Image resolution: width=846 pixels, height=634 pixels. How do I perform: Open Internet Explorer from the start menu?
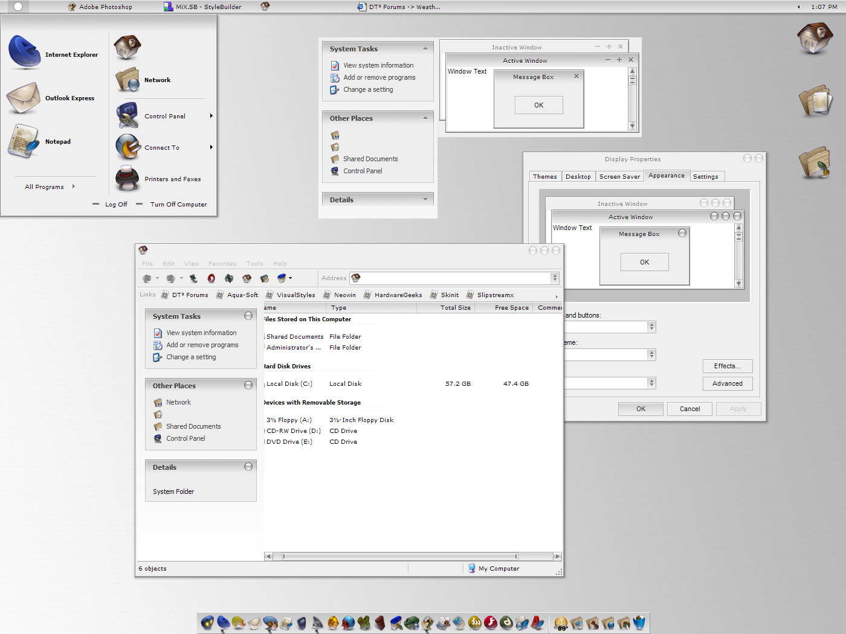pyautogui.click(x=53, y=53)
